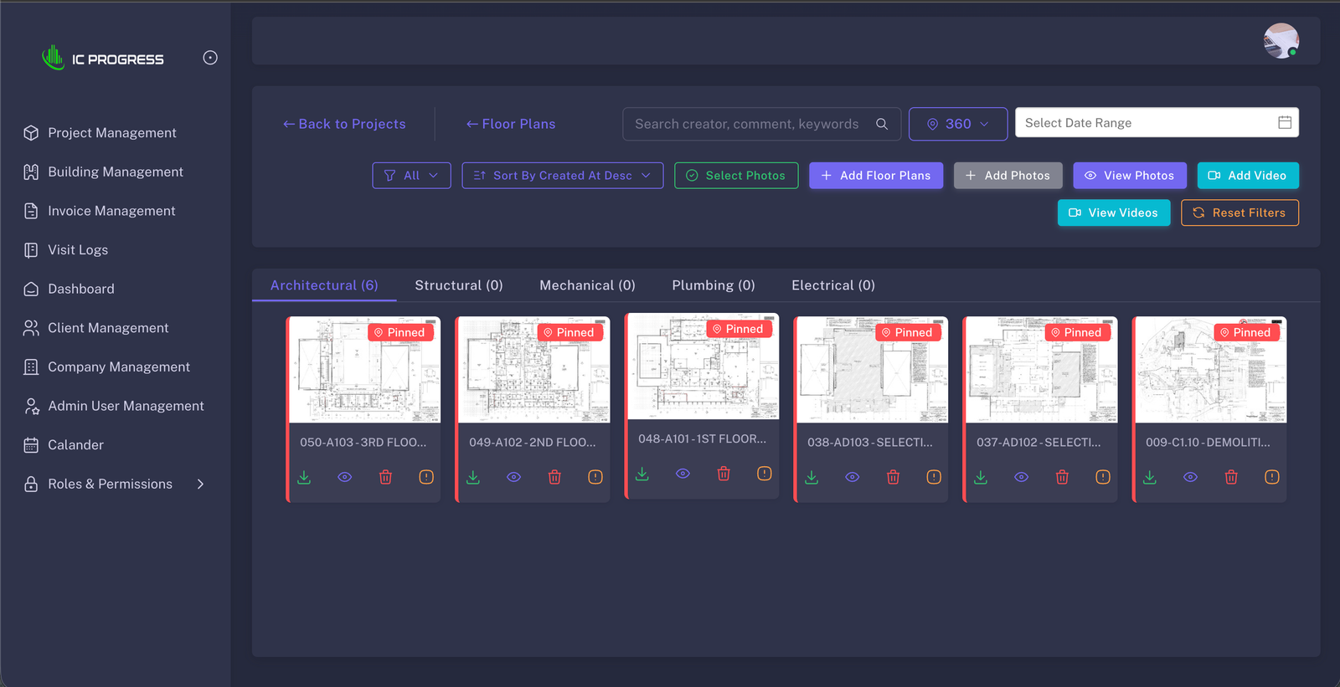The width and height of the screenshot is (1340, 687).
Task: Delete the 048-A101-1ST FLOOR... plan
Action: [x=724, y=474]
